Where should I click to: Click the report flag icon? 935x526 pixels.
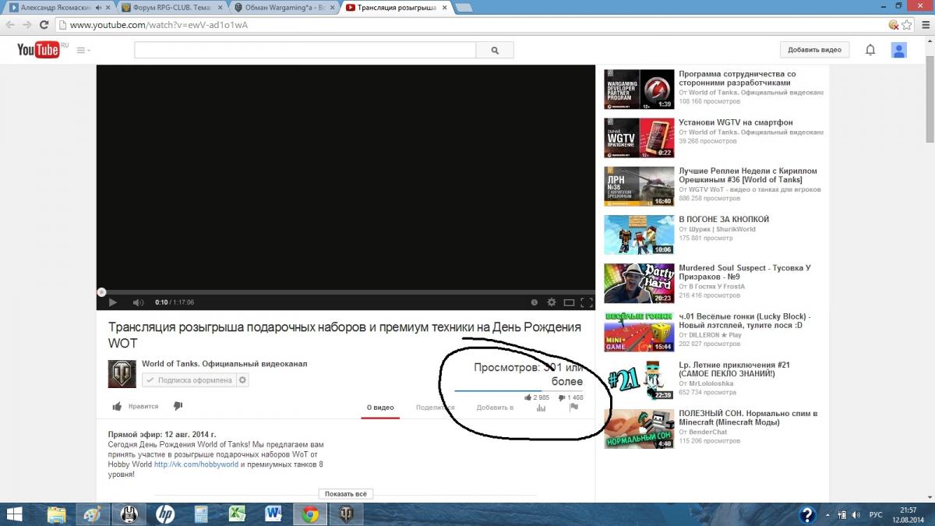573,407
